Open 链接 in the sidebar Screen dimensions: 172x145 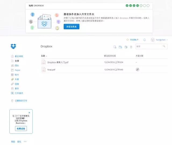coord(17,84)
